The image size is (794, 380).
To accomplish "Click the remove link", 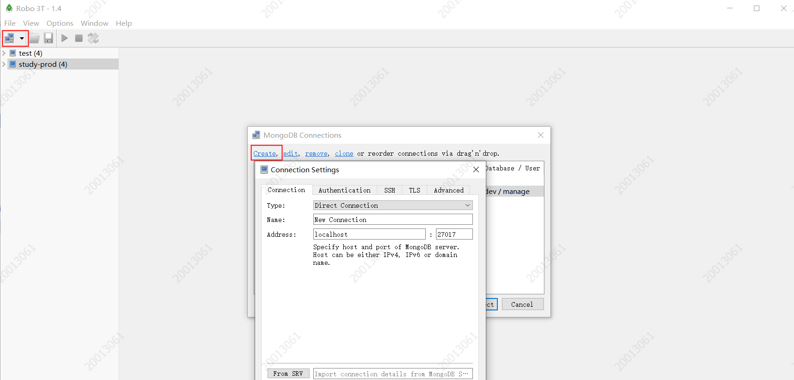I will pyautogui.click(x=316, y=153).
